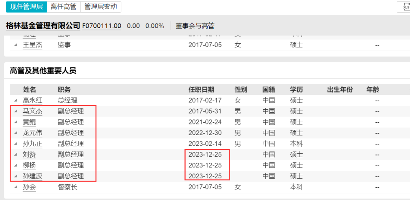
Task: Open the 管理层变动 tab
Action: click(100, 6)
